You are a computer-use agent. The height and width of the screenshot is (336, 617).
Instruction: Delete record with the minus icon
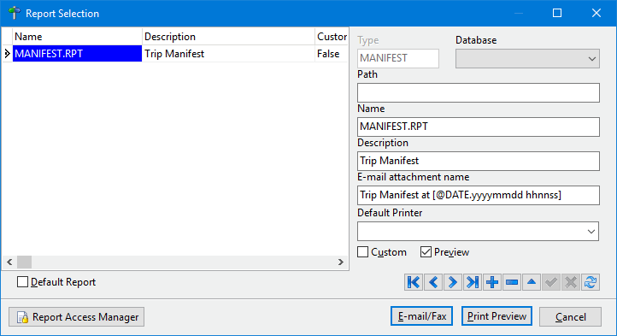pos(512,282)
